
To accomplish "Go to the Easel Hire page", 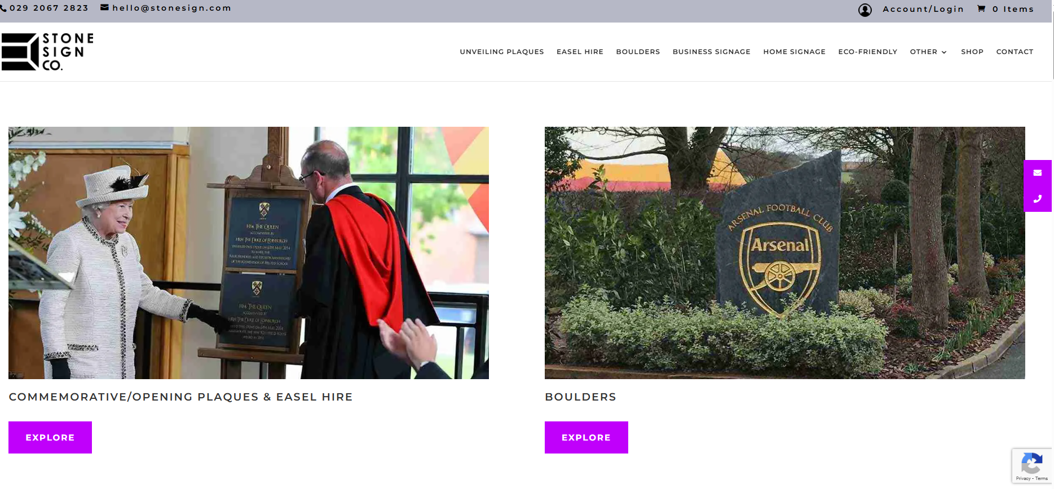I will pyautogui.click(x=580, y=52).
